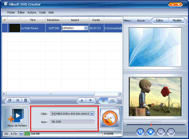Open the Actions menu

tap(32, 12)
